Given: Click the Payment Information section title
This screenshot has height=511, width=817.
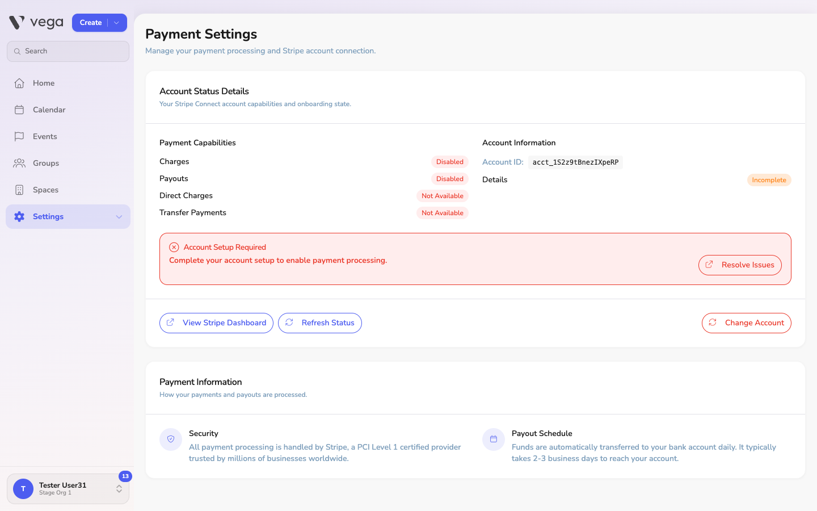Looking at the screenshot, I should tap(201, 382).
